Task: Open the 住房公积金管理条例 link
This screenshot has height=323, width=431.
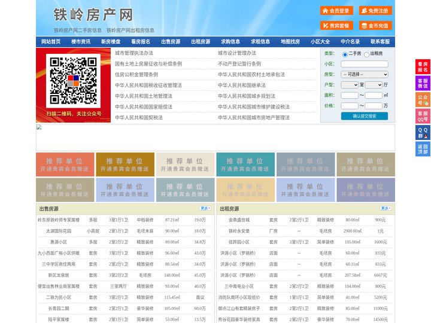Action: [x=136, y=74]
